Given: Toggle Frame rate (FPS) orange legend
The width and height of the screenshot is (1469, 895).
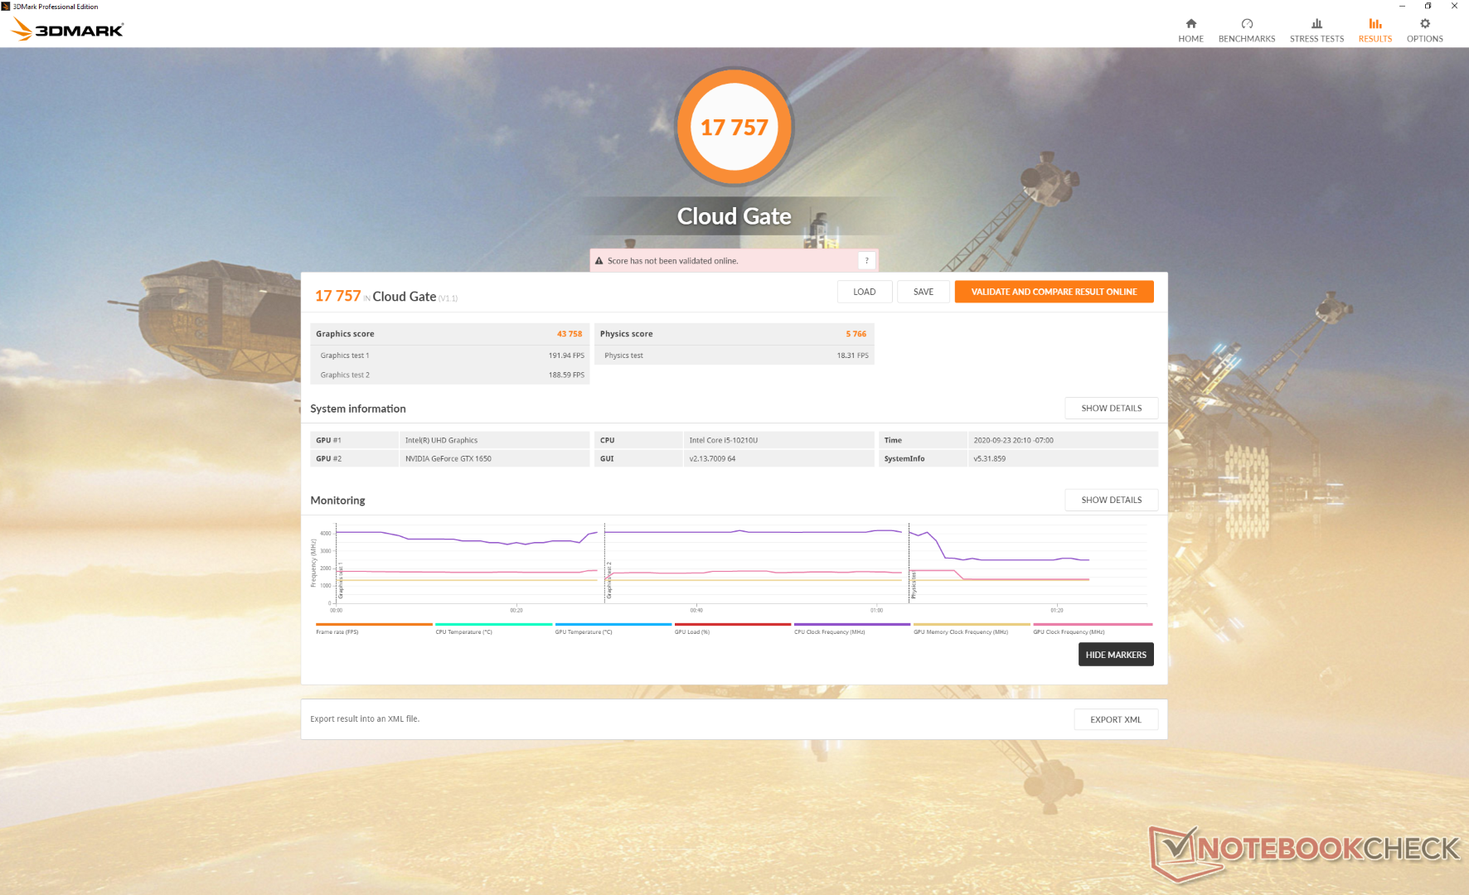Looking at the screenshot, I should pyautogui.click(x=374, y=628).
